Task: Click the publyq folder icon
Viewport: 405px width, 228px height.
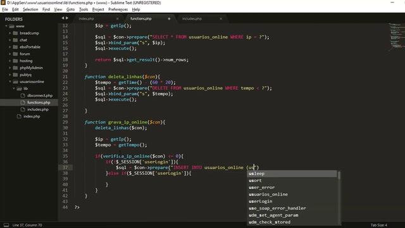Action: [15, 75]
